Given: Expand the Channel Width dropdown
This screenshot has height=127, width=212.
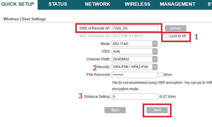Looking at the screenshot, I should pos(134,59).
